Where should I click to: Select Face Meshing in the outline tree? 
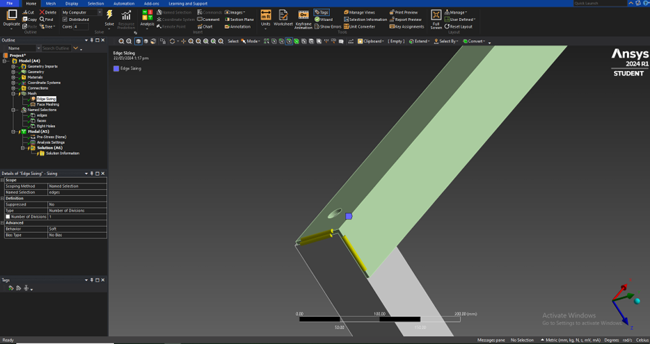(48, 104)
